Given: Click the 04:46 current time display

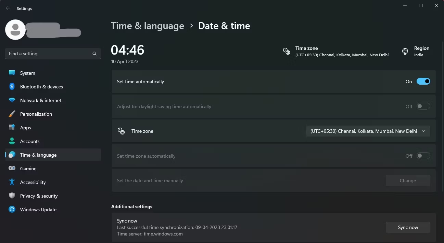Looking at the screenshot, I should coord(128,50).
